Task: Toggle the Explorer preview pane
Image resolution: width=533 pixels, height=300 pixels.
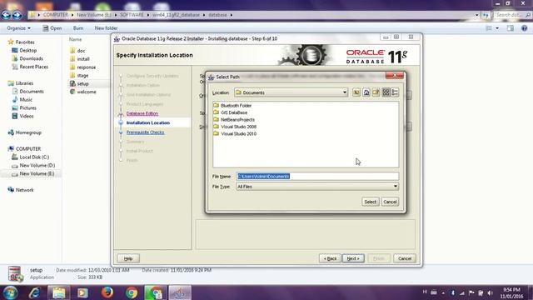Action: (x=511, y=28)
